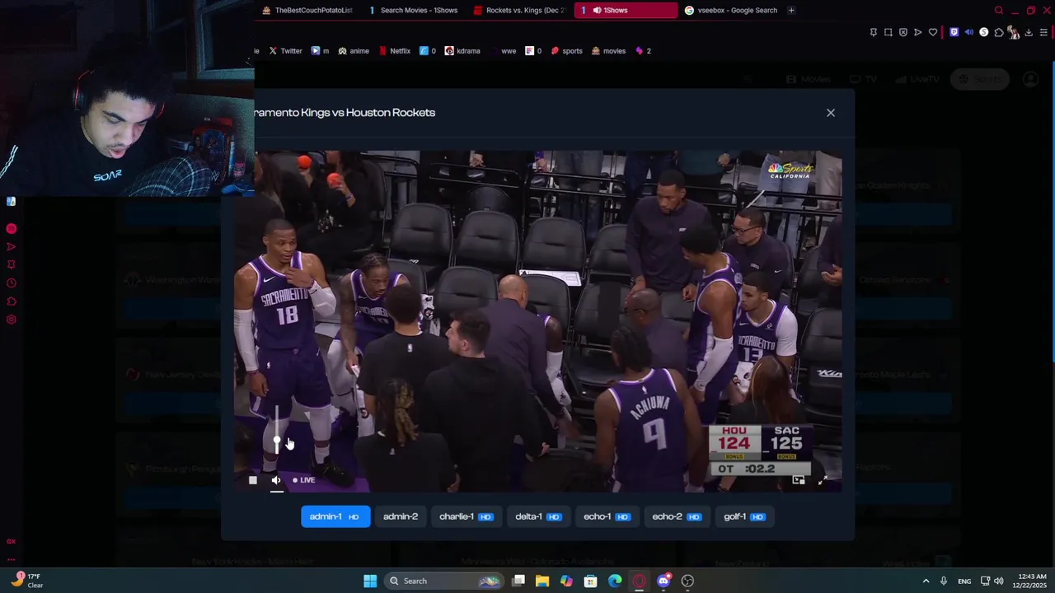
Task: Open Discord from taskbar
Action: point(663,581)
